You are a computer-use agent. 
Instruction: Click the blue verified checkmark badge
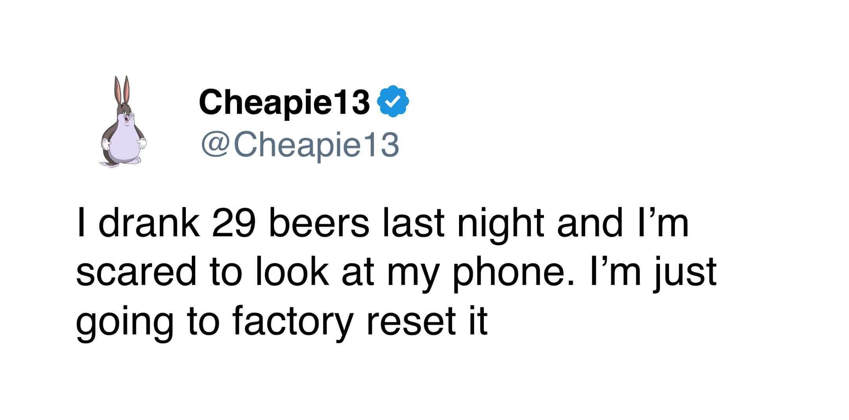click(x=393, y=101)
